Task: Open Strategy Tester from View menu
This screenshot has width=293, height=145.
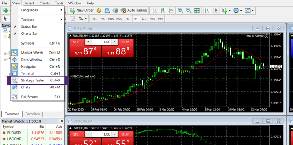Action: click(x=37, y=80)
